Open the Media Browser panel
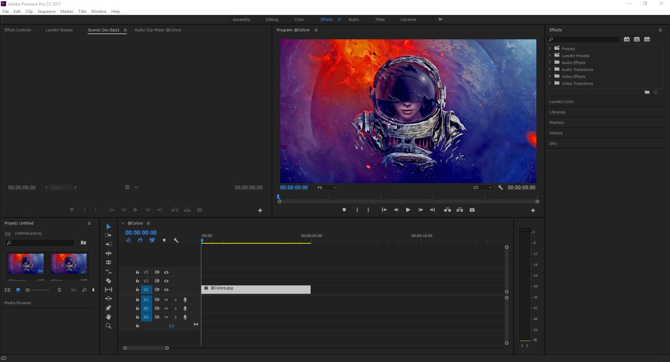The height and width of the screenshot is (362, 670). click(18, 303)
